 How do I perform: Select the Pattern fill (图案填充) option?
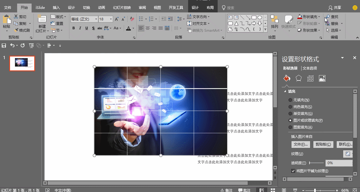pyautogui.click(x=301, y=127)
